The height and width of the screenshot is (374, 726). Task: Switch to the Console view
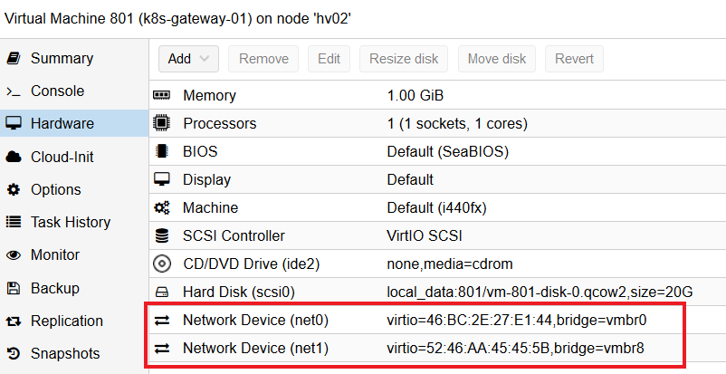pyautogui.click(x=57, y=91)
